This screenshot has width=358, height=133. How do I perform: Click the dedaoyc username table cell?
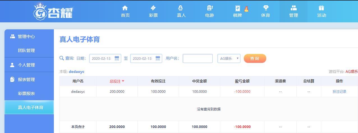click(x=78, y=91)
